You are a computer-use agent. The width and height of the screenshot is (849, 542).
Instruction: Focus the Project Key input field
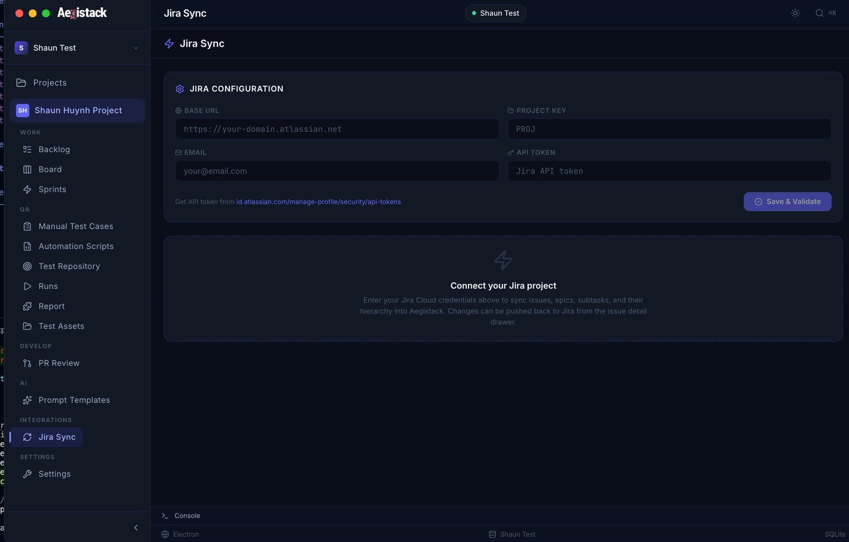(x=669, y=129)
